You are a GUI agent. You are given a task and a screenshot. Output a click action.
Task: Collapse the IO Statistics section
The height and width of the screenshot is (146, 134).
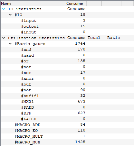[x=4, y=9]
